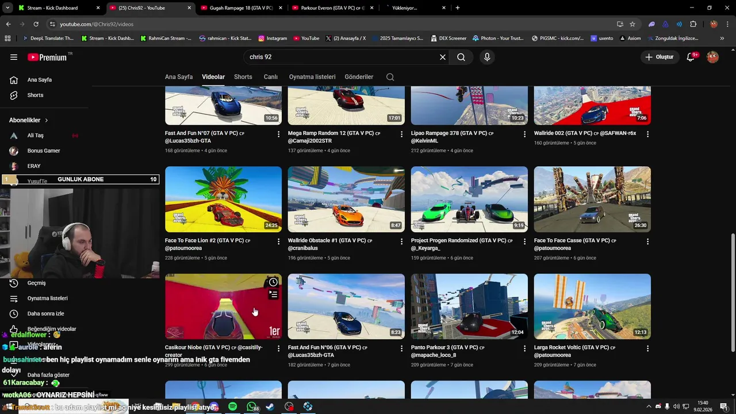Open the Windows notification center icon
The image size is (736, 414).
coord(724,407)
